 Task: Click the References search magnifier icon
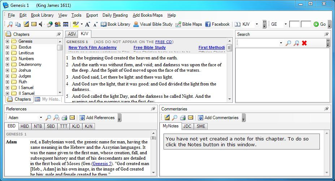click(48, 118)
